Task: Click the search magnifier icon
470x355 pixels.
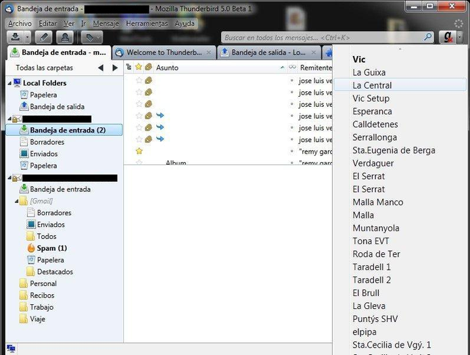Action: coord(428,37)
